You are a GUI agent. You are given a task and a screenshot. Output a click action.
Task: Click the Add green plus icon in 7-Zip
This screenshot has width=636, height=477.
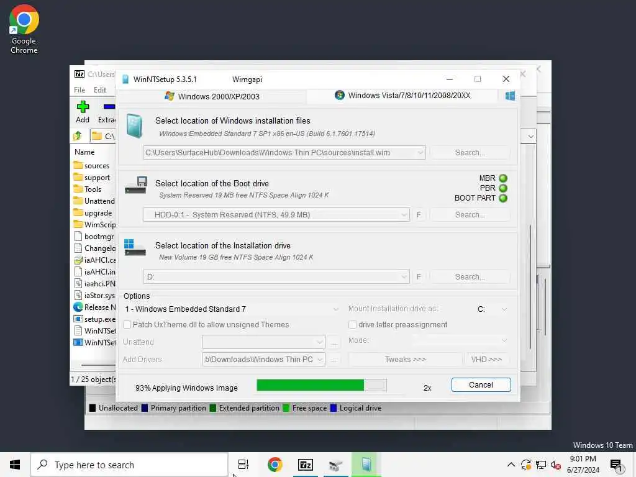tap(83, 107)
